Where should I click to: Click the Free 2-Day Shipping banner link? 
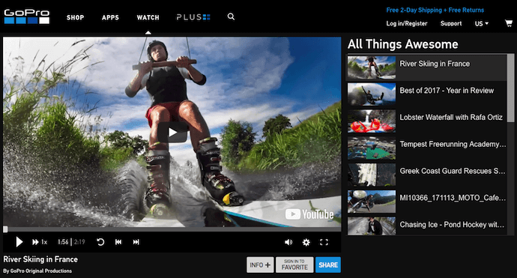point(435,10)
